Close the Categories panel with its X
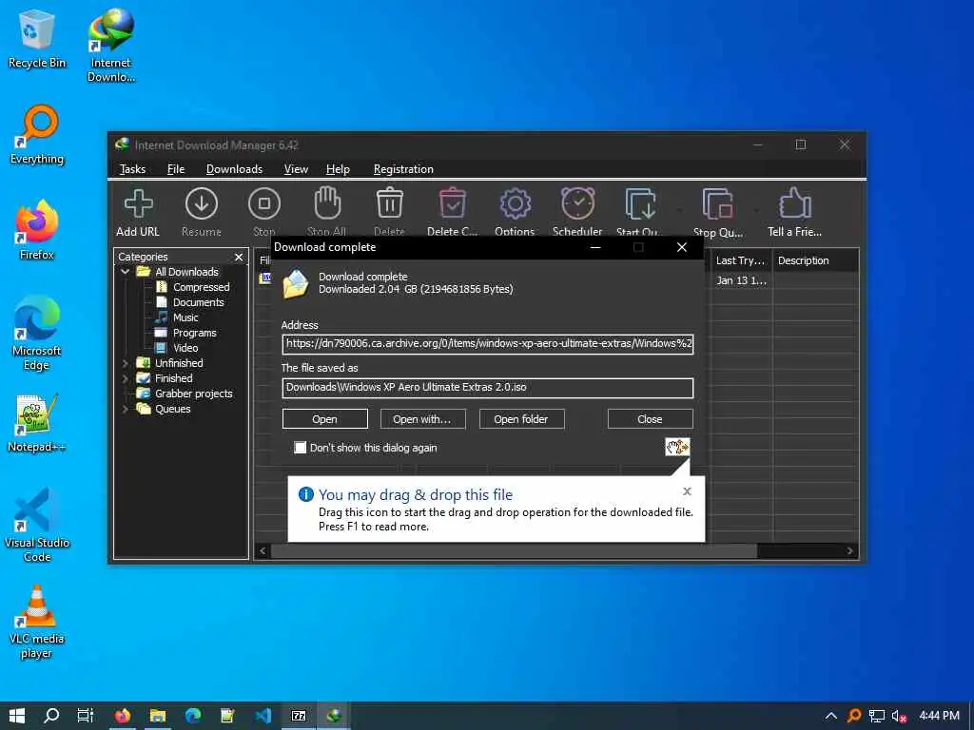Screen dimensions: 974x730 coord(239,257)
